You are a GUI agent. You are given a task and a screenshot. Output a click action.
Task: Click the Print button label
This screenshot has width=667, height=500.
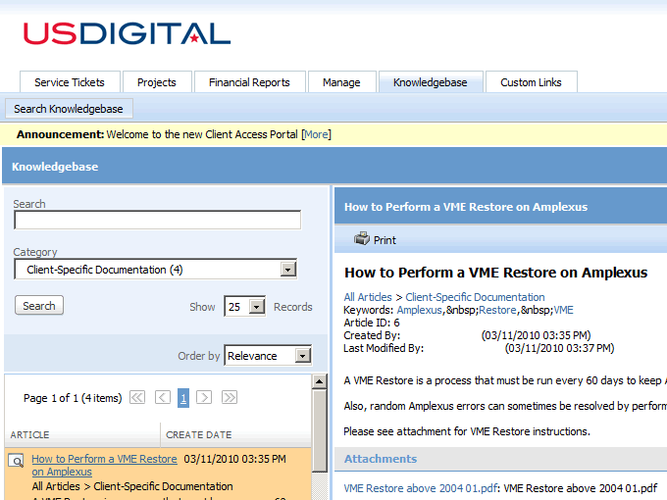[x=385, y=240]
